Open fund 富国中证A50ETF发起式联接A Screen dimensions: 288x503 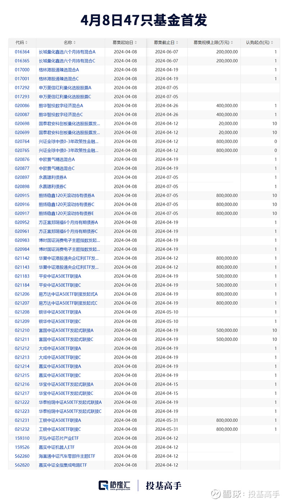[x=66, y=331]
